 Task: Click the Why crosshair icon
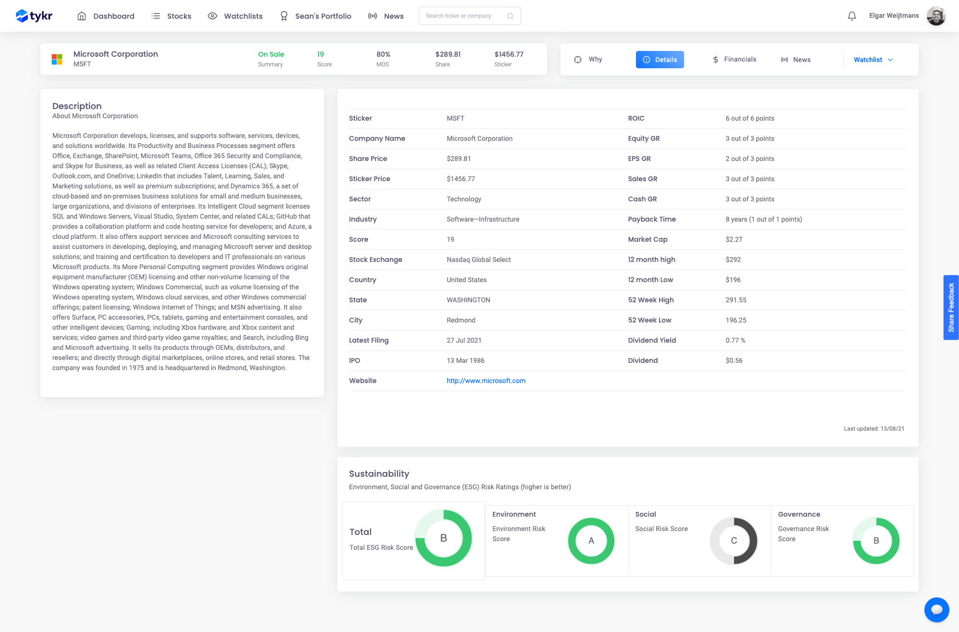pyautogui.click(x=578, y=60)
